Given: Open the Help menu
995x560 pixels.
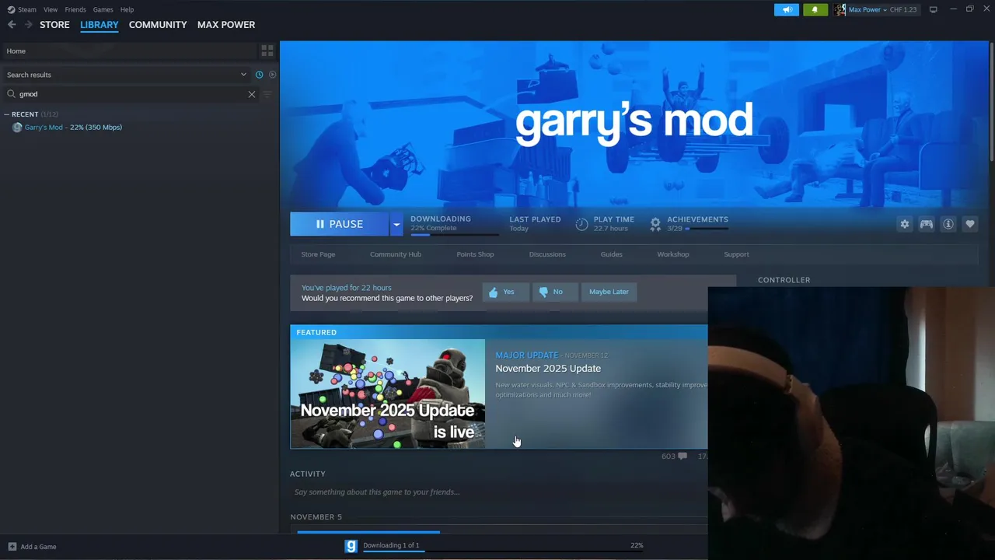Looking at the screenshot, I should pyautogui.click(x=127, y=9).
